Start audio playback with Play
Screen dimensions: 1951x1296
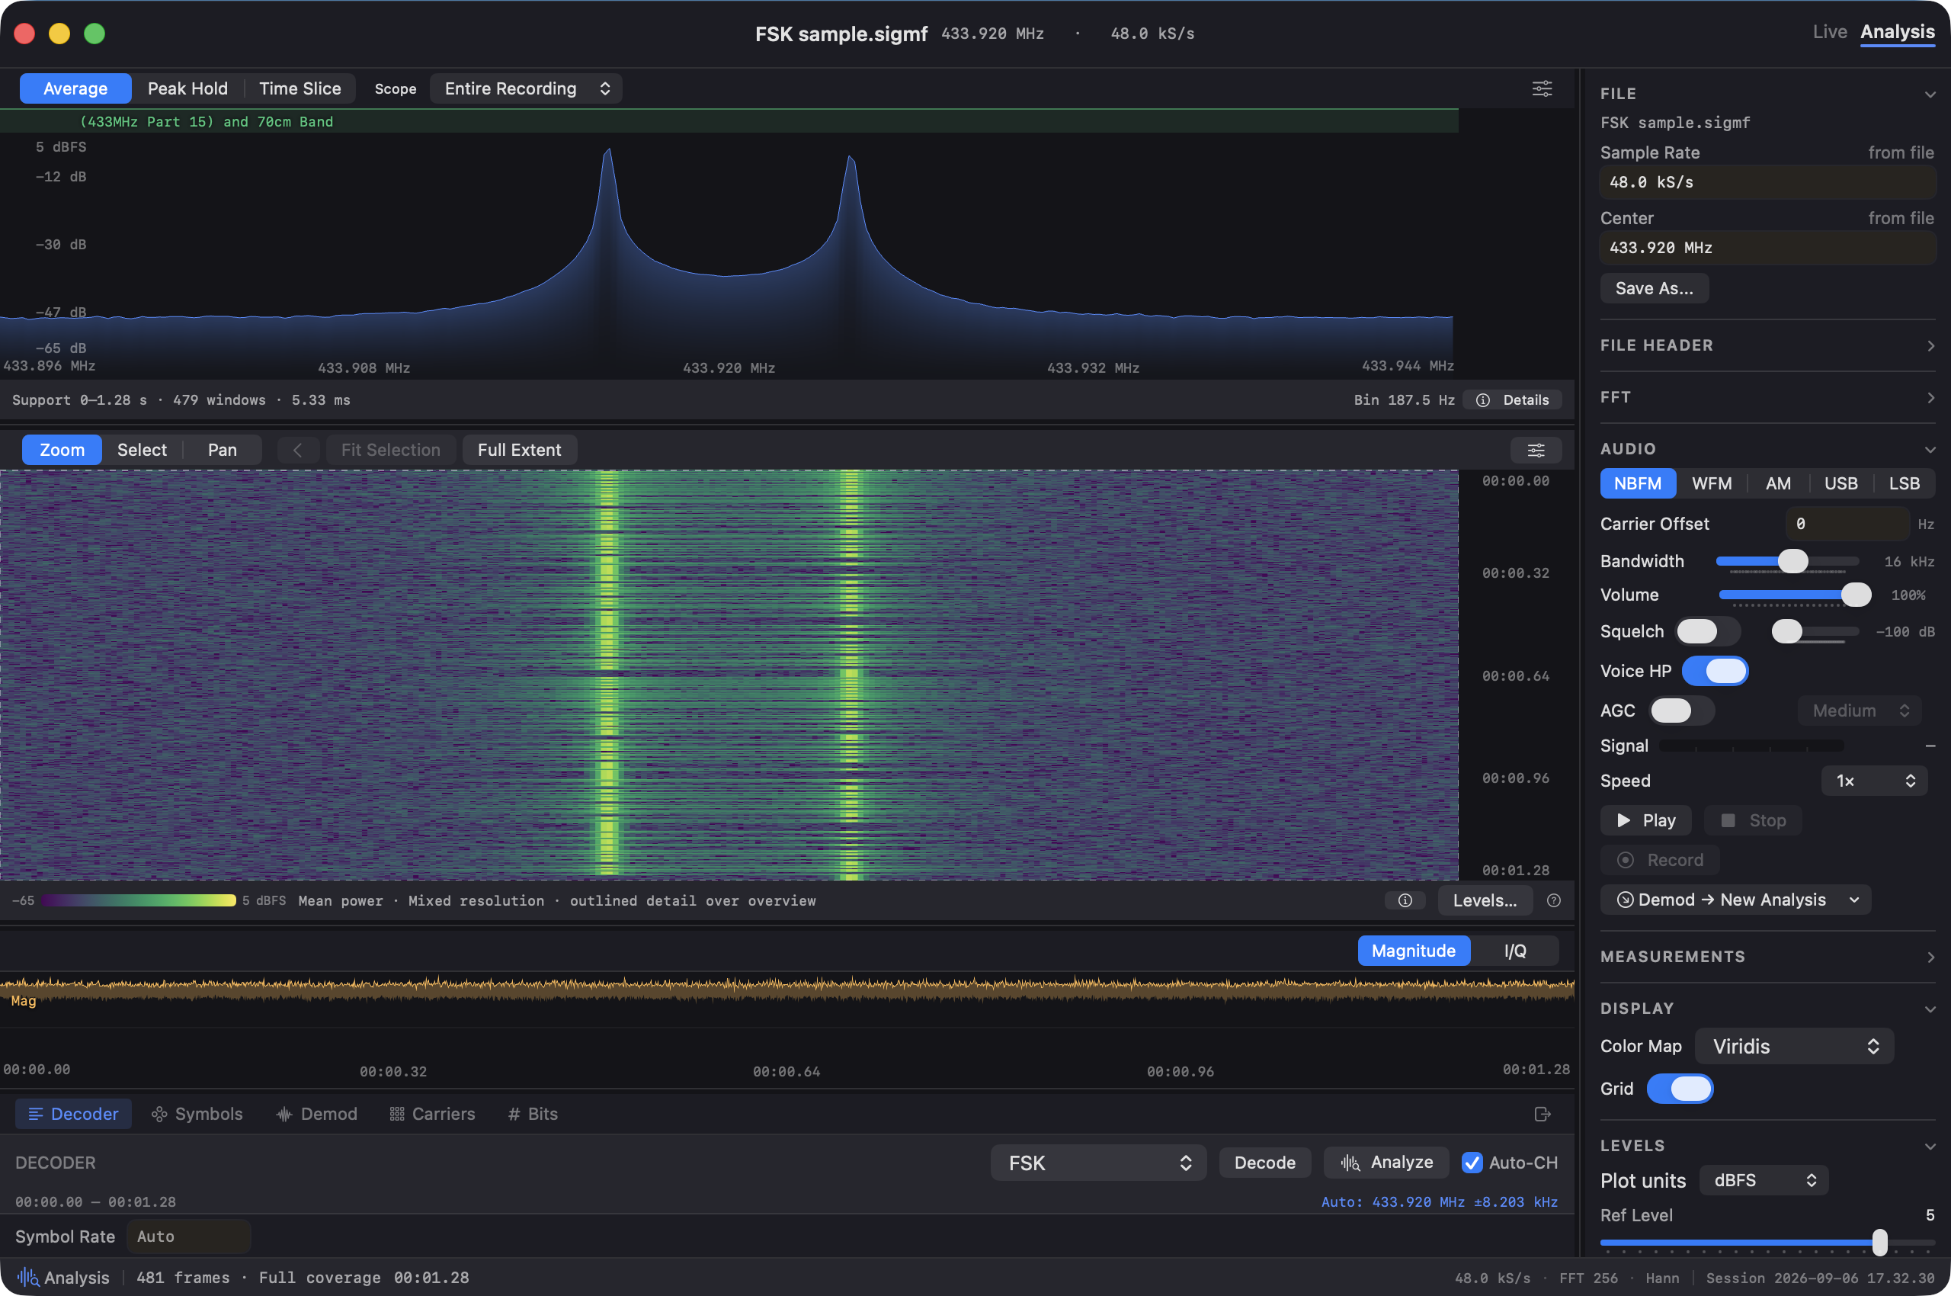point(1645,820)
